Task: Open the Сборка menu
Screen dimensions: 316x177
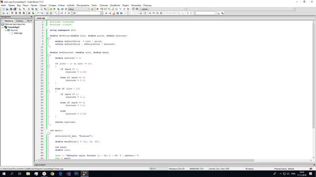Action: coord(43,5)
